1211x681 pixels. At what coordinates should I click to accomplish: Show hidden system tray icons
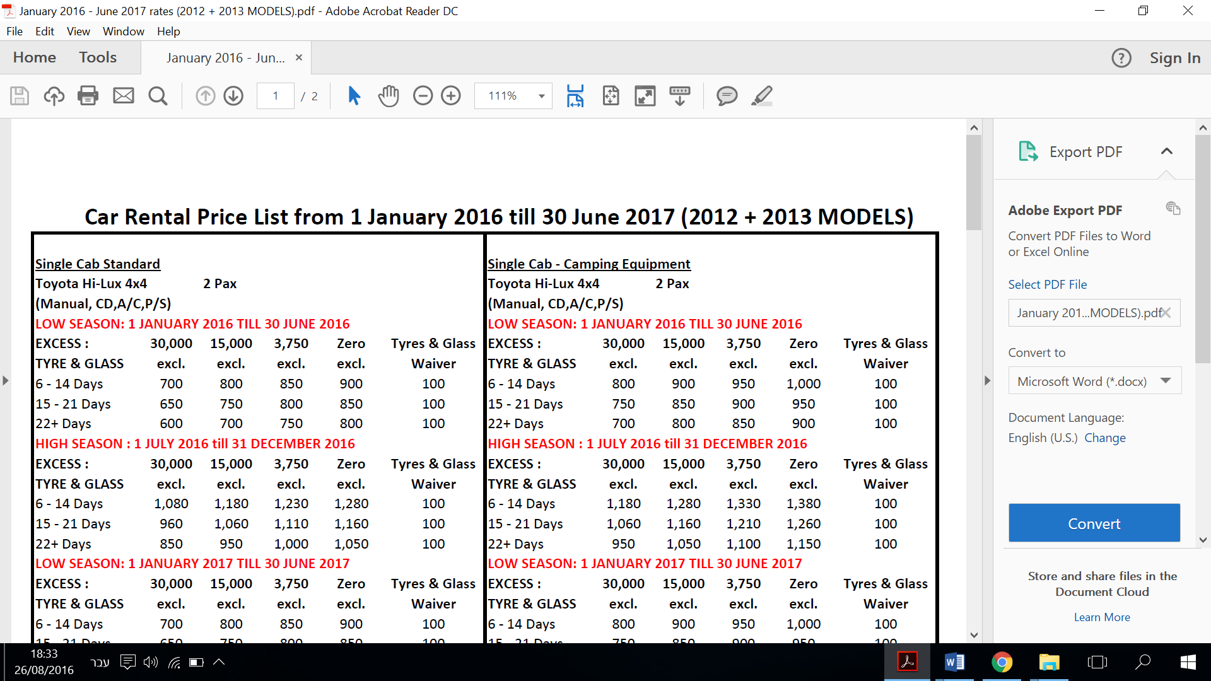tap(219, 662)
